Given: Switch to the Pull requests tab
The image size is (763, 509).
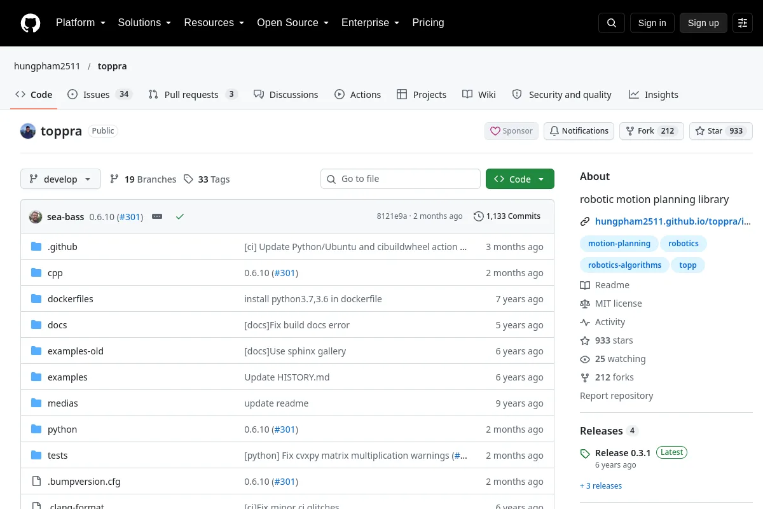Looking at the screenshot, I should 193,95.
